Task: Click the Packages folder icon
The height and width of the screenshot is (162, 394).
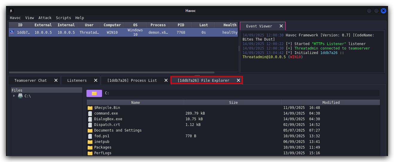Action: click(x=90, y=147)
